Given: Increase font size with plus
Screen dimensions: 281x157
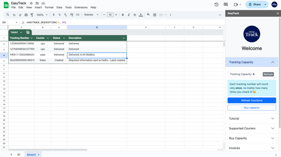Looking at the screenshot, I should (116, 15).
